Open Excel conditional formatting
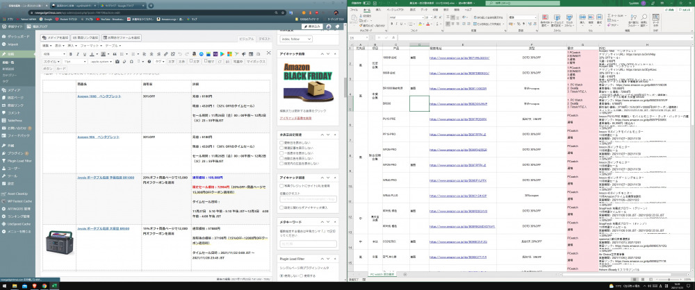This screenshot has width=695, height=290. pos(544,20)
